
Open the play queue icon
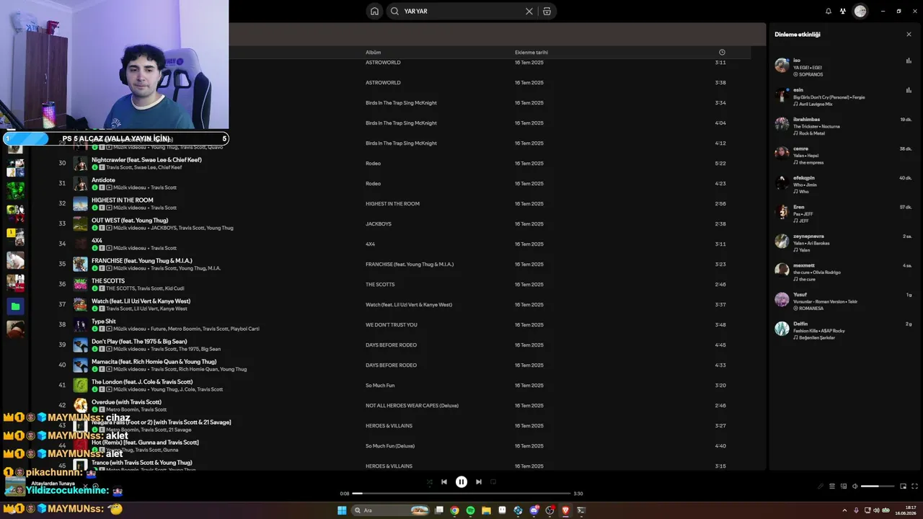point(832,487)
